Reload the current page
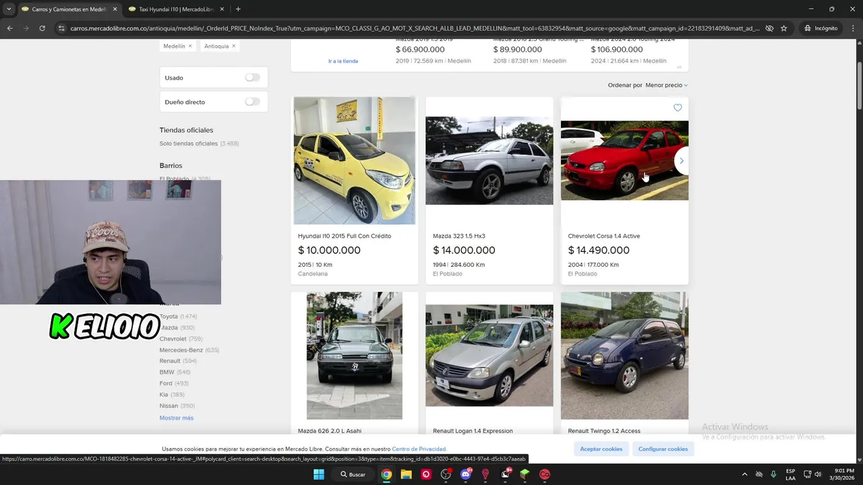863x485 pixels. tap(42, 28)
